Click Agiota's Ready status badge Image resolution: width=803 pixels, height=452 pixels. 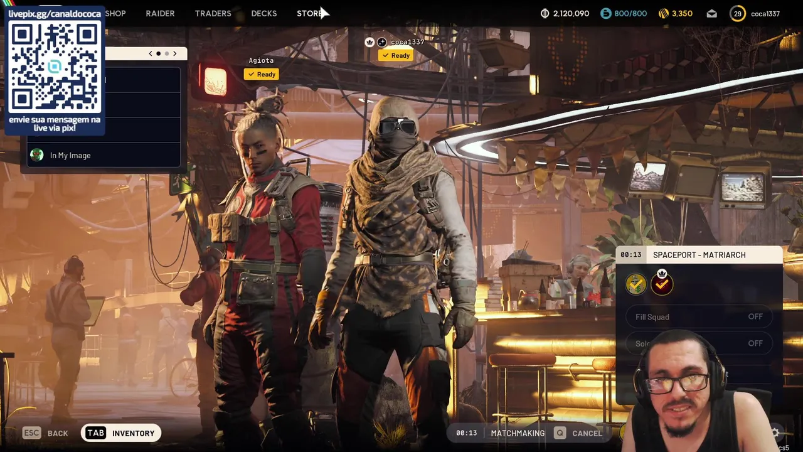(x=262, y=74)
